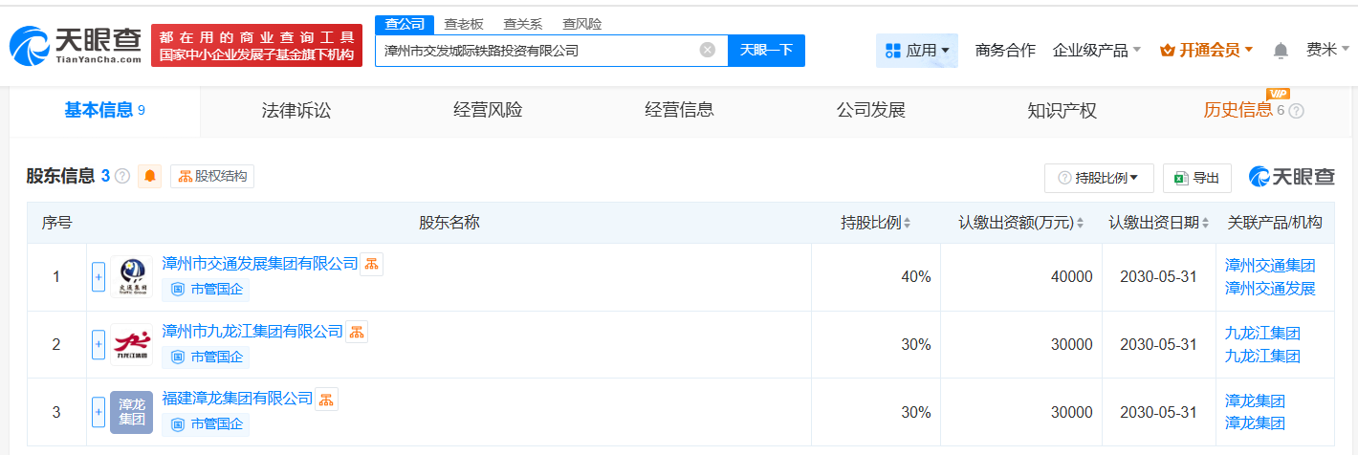Screen dimensions: 1358x455
Task: Select the 历史信息 VIP tab
Action: pyautogui.click(x=1253, y=111)
